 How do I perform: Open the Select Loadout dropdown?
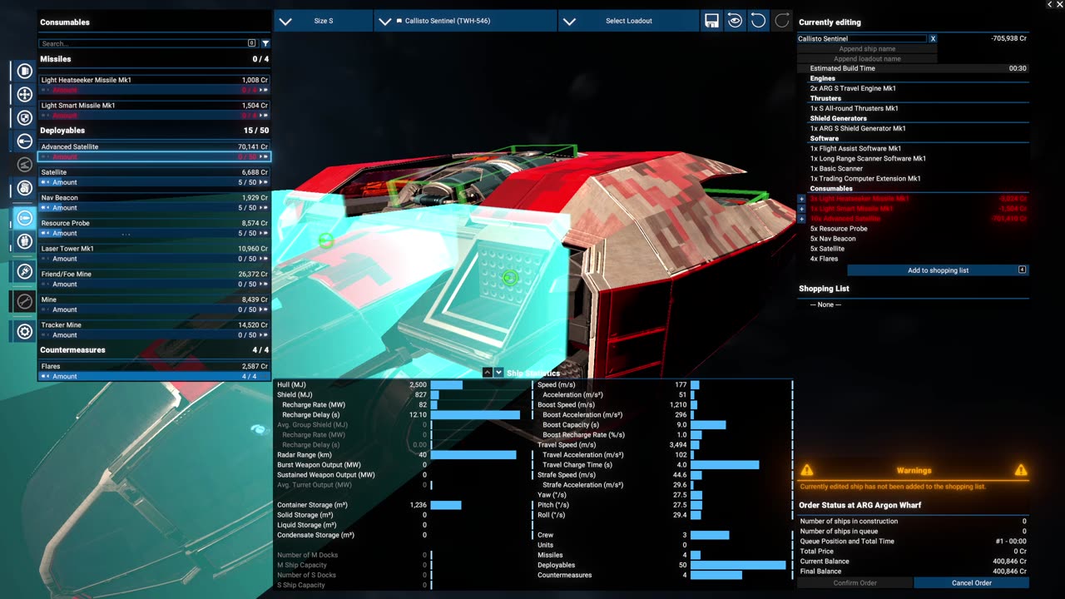click(x=628, y=21)
